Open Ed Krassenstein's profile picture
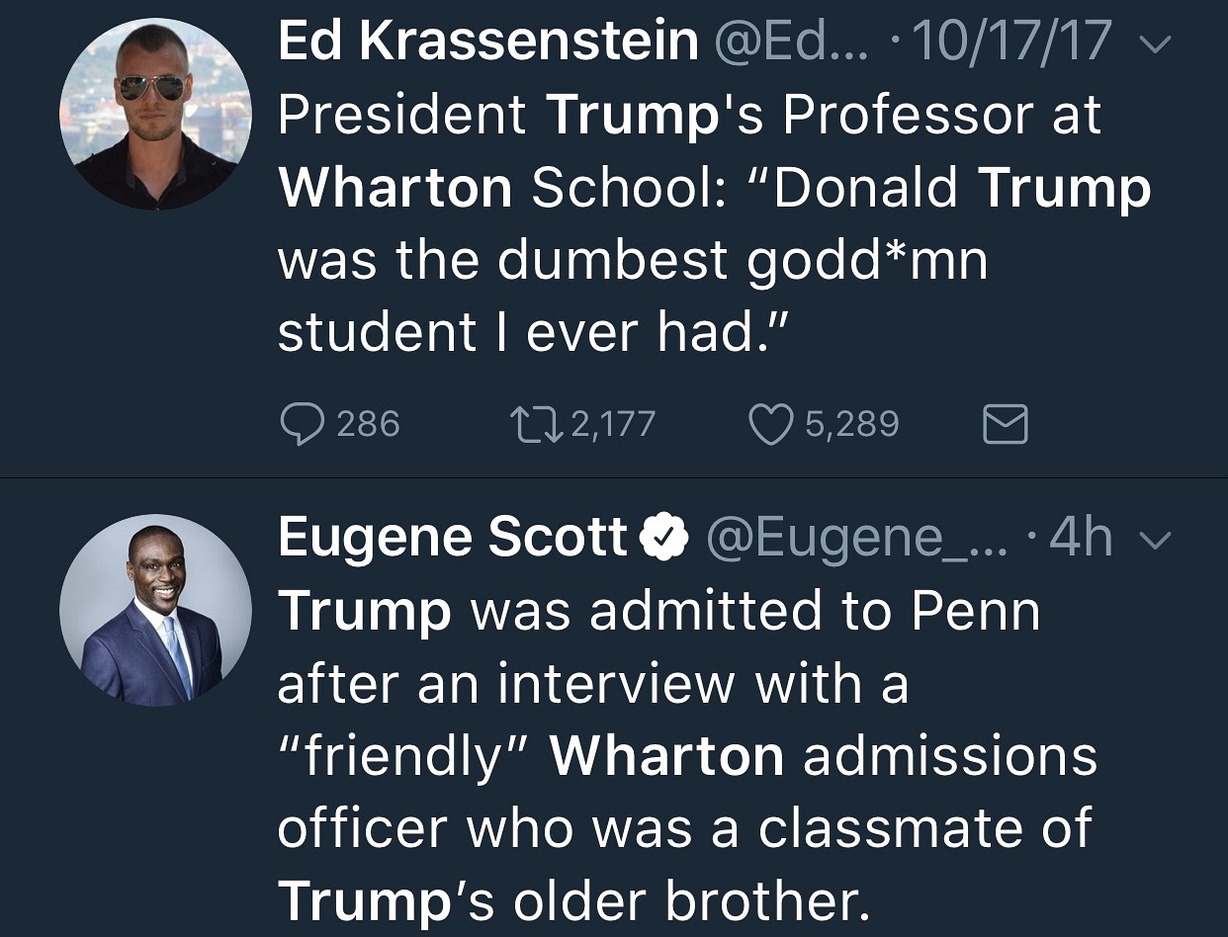 (x=155, y=114)
